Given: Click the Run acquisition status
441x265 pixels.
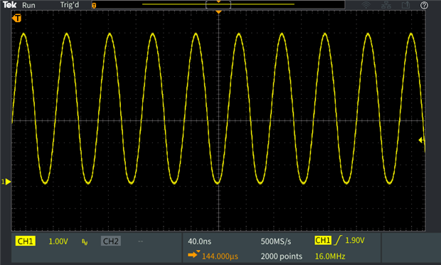Looking at the screenshot, I should click(28, 6).
